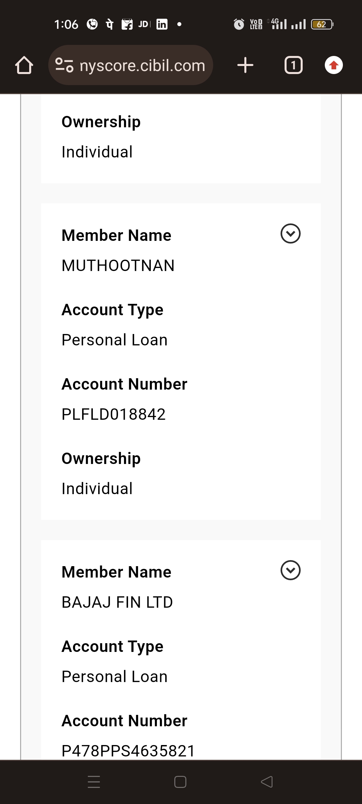Select BAJAJ FIN LTD member name
This screenshot has height=804, width=362.
tap(117, 602)
